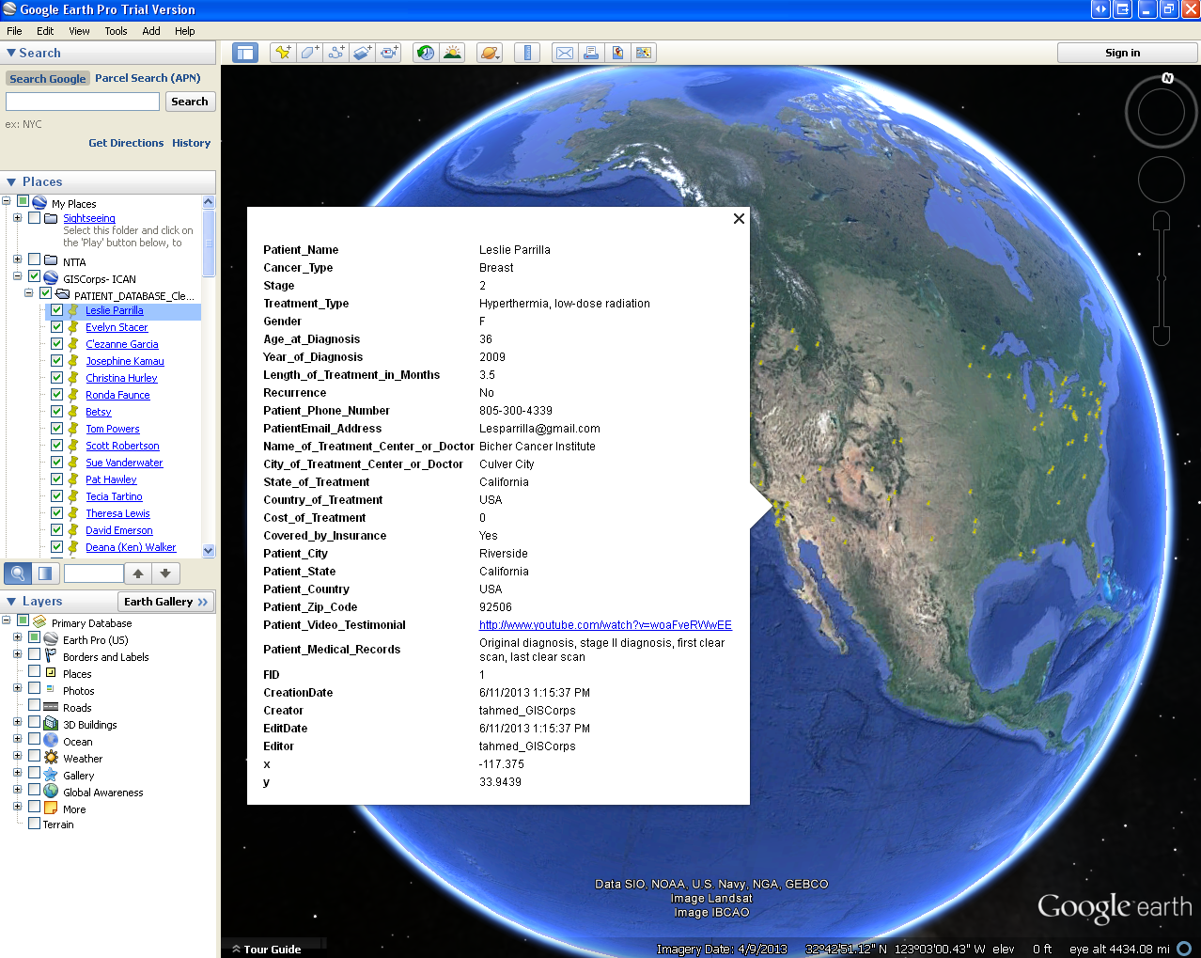Switch planet view with the Saturn icon
This screenshot has width=1201, height=958.
(490, 53)
